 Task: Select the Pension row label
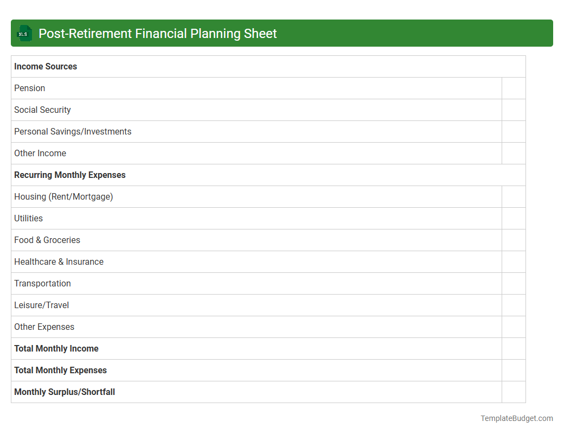point(29,88)
